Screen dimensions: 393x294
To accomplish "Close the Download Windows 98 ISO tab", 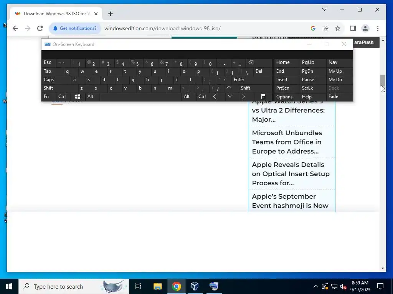I will pyautogui.click(x=96, y=14).
